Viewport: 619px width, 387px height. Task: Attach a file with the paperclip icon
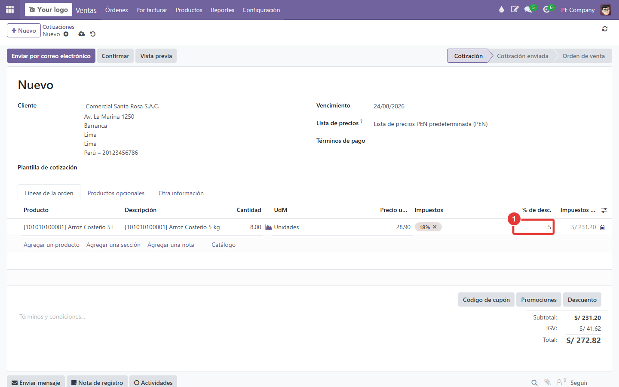pos(547,382)
